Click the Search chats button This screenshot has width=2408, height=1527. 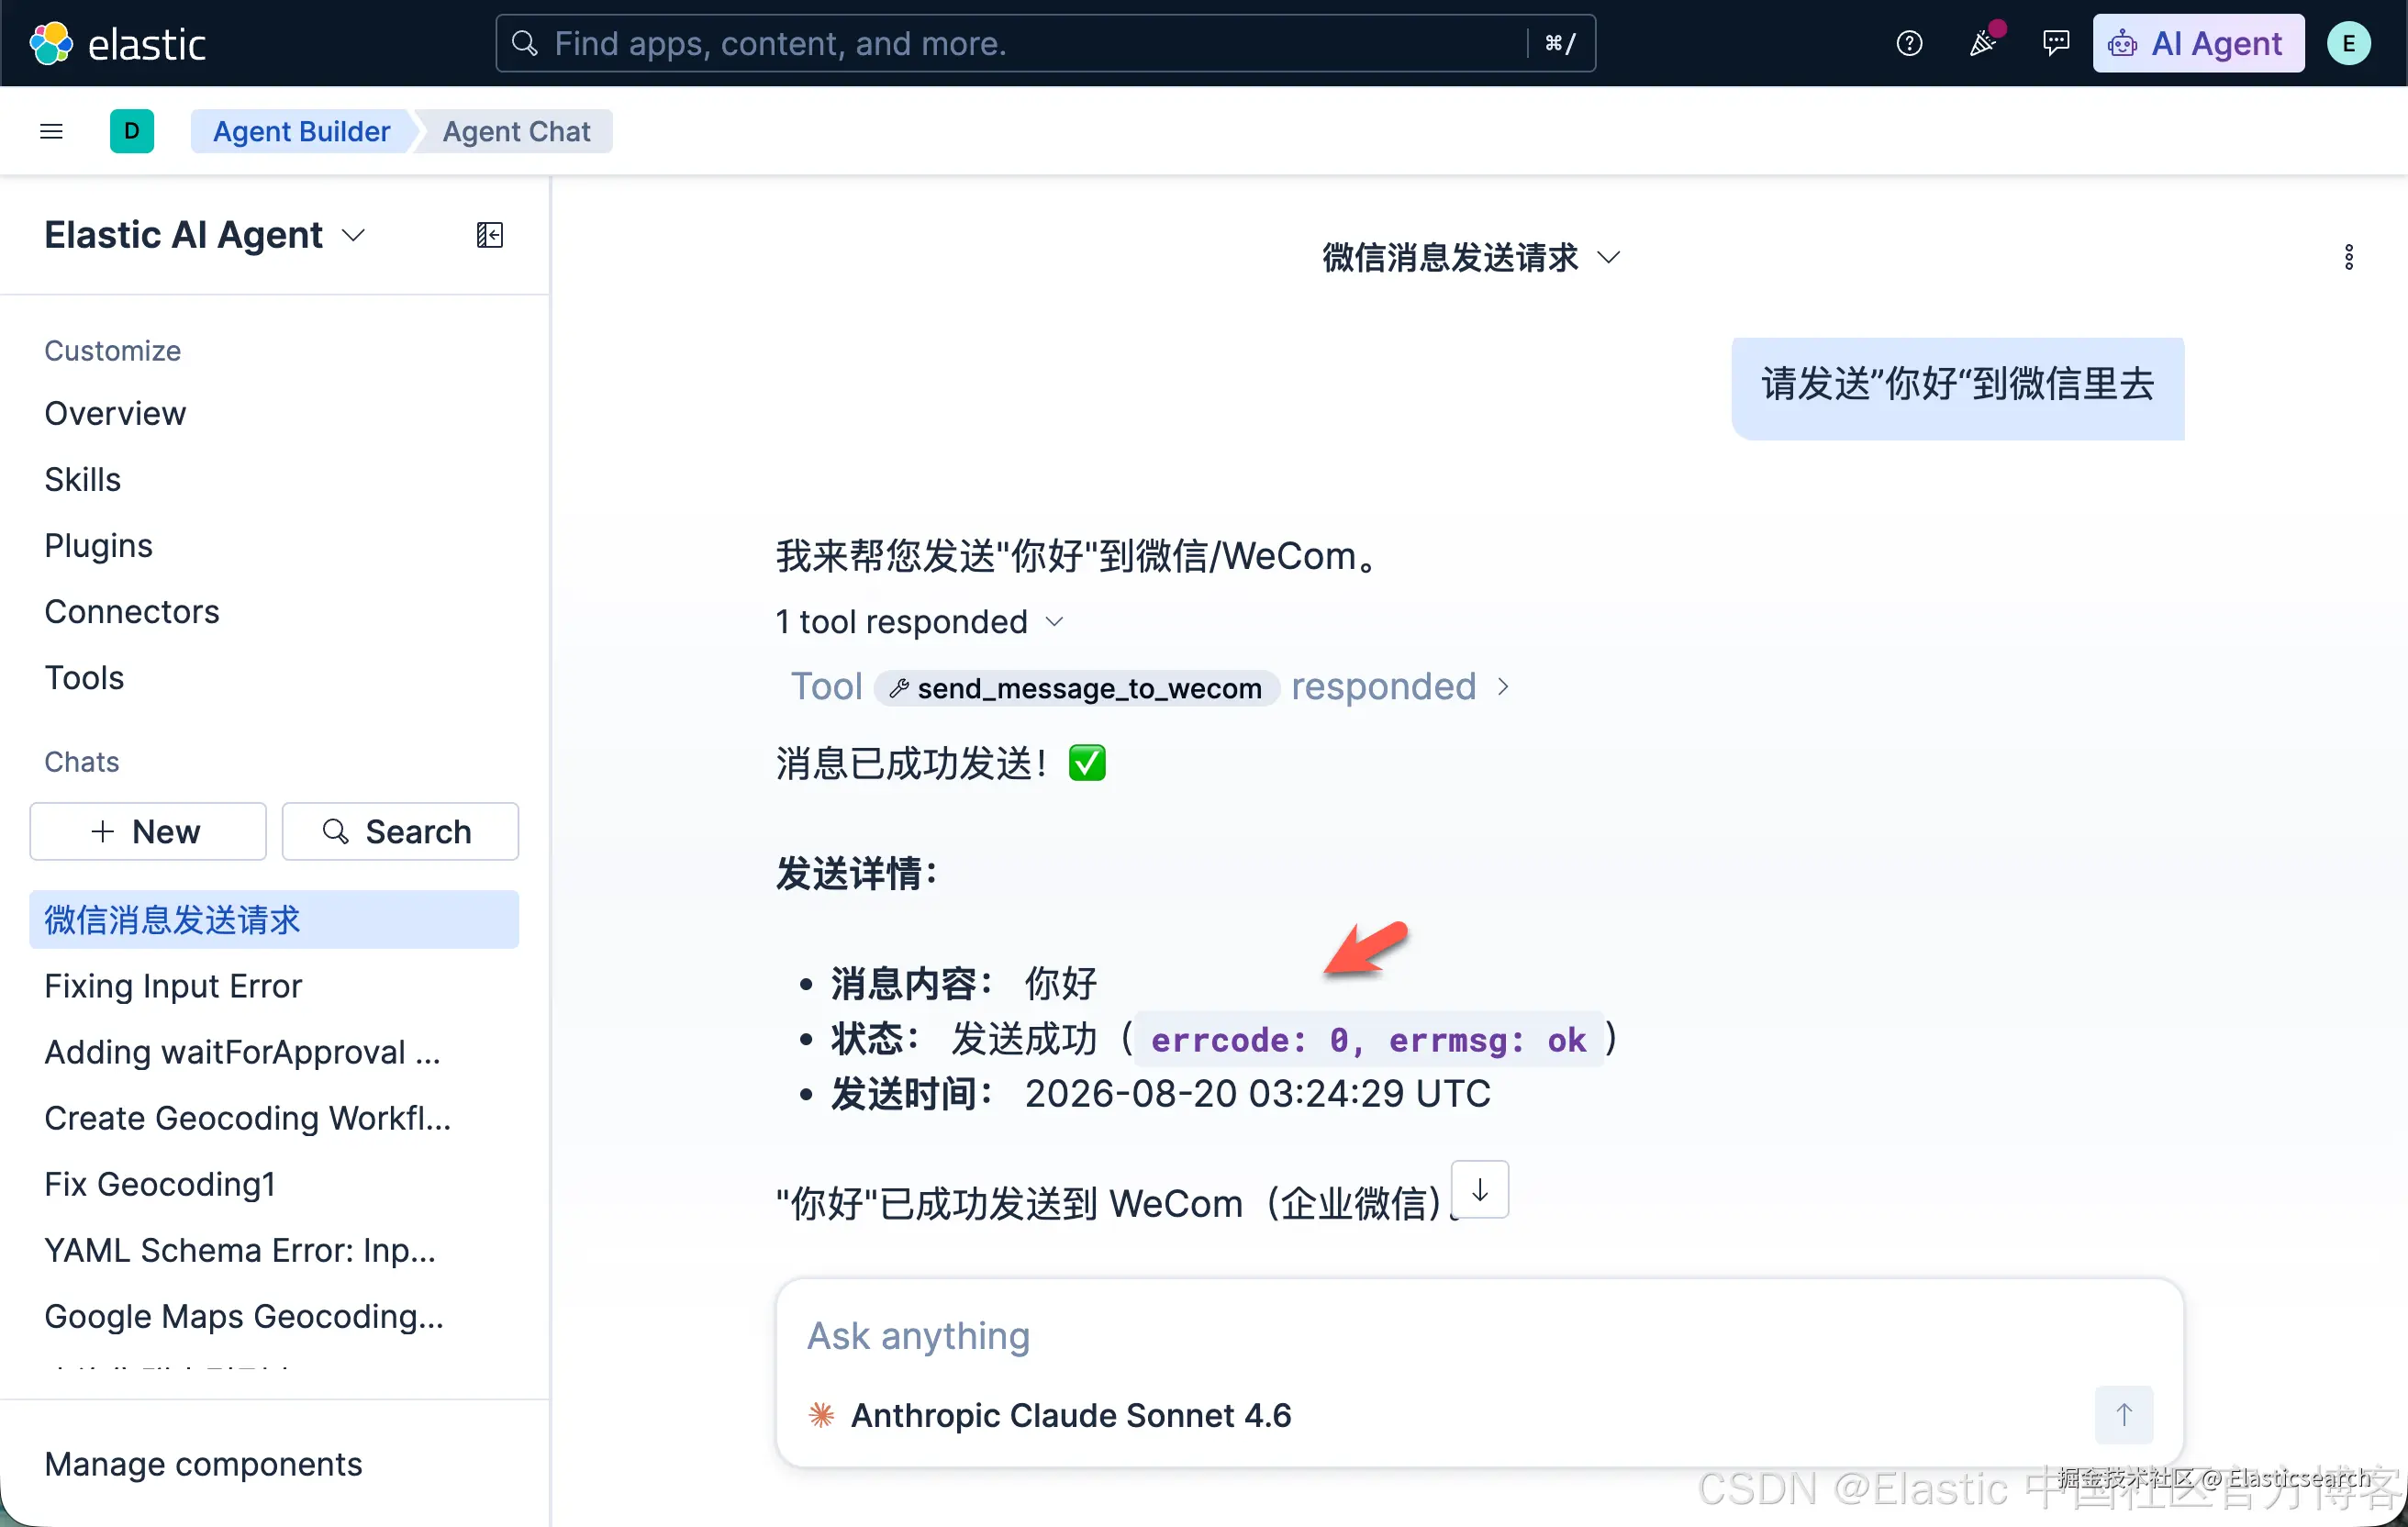coord(400,831)
